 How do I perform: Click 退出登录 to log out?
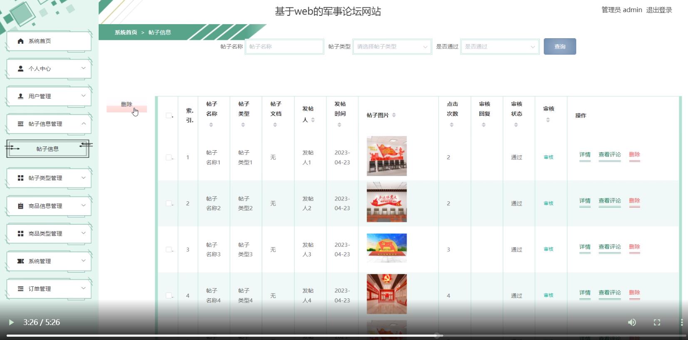659,10
